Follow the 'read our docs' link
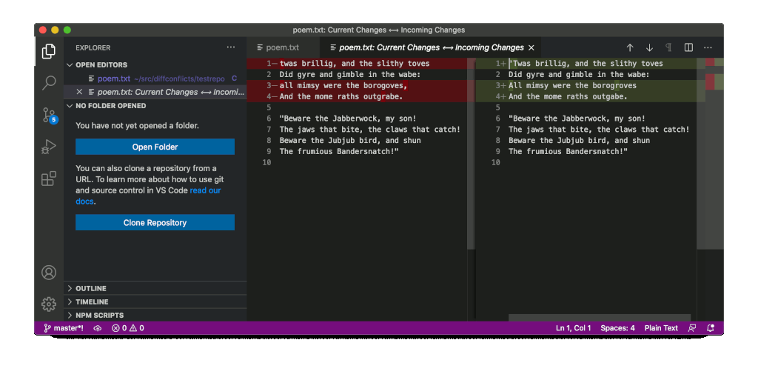This screenshot has height=380, width=758. tap(205, 190)
